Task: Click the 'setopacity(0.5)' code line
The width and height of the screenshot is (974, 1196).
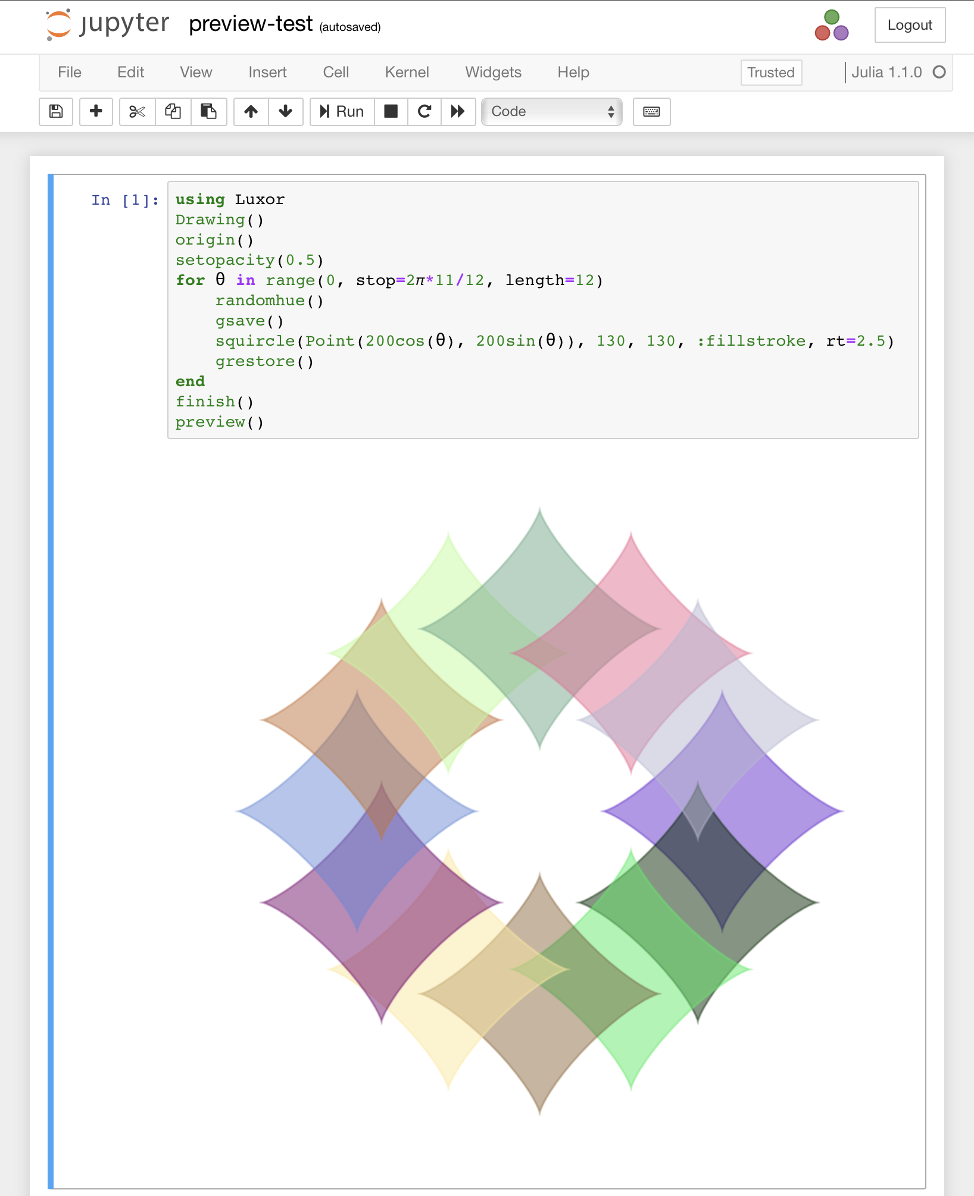Action: pos(249,260)
